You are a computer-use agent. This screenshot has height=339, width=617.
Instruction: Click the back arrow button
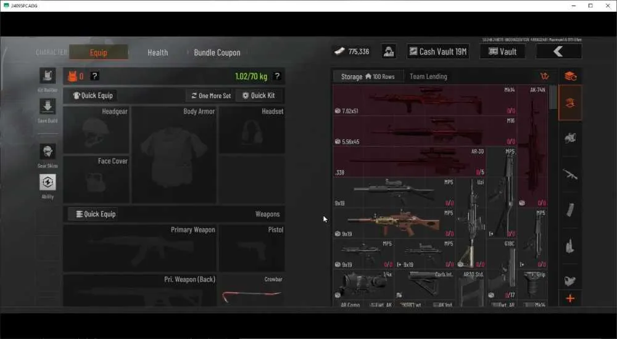coord(559,52)
